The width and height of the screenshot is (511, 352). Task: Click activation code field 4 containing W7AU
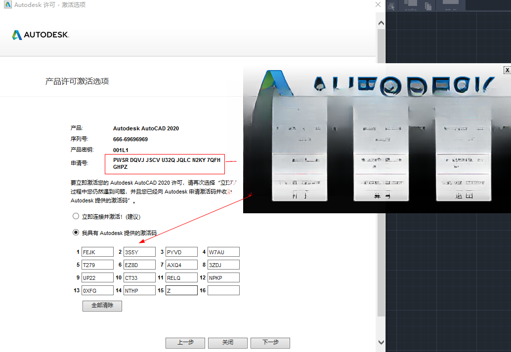point(223,252)
